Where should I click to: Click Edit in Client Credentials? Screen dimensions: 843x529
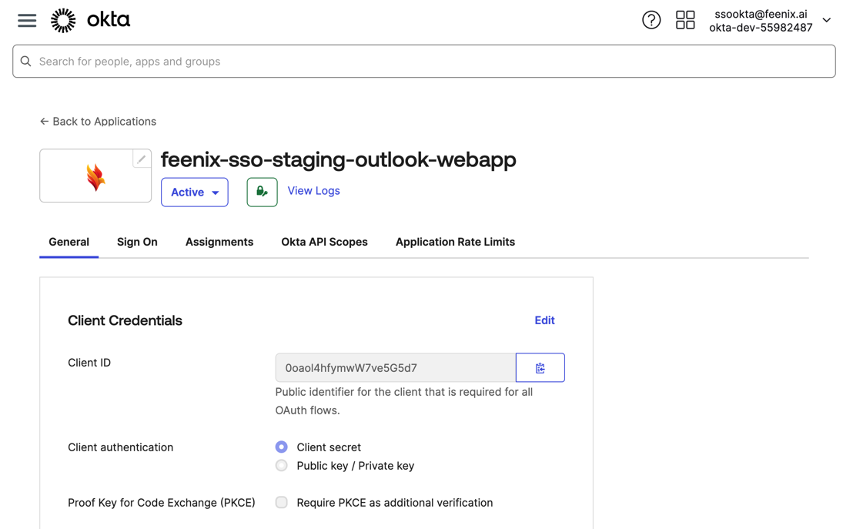tap(544, 320)
